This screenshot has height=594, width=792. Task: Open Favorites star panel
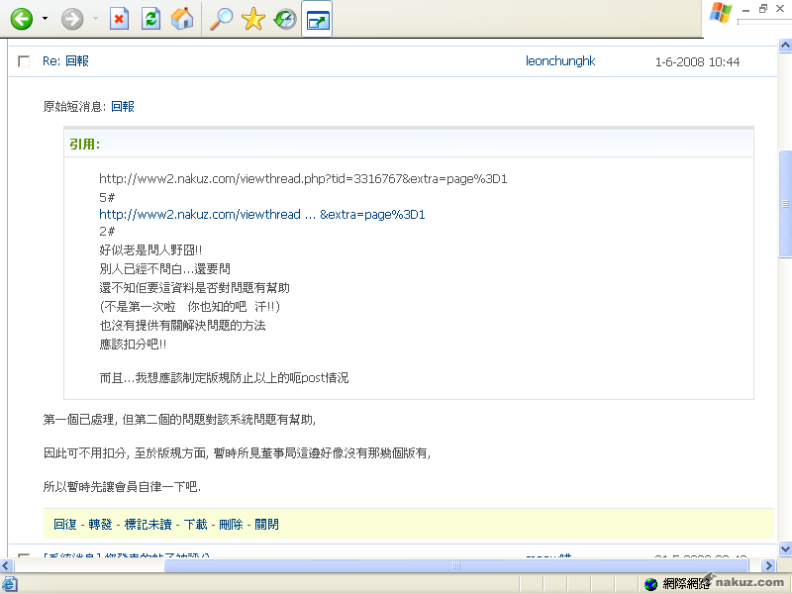253,19
